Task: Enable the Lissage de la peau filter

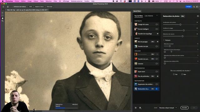Action: (157, 24)
